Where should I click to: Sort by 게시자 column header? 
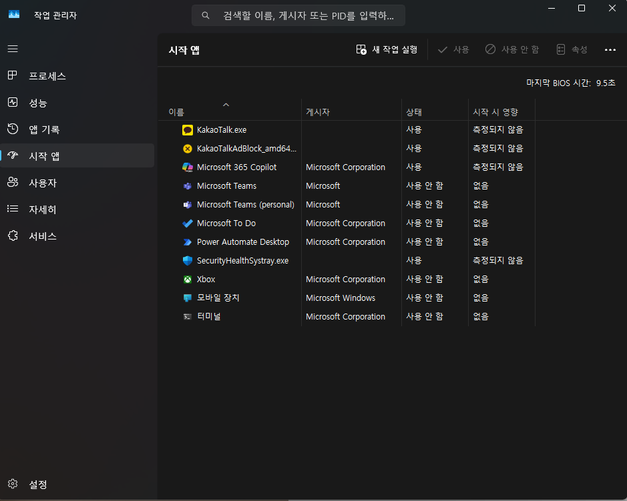[x=318, y=112]
